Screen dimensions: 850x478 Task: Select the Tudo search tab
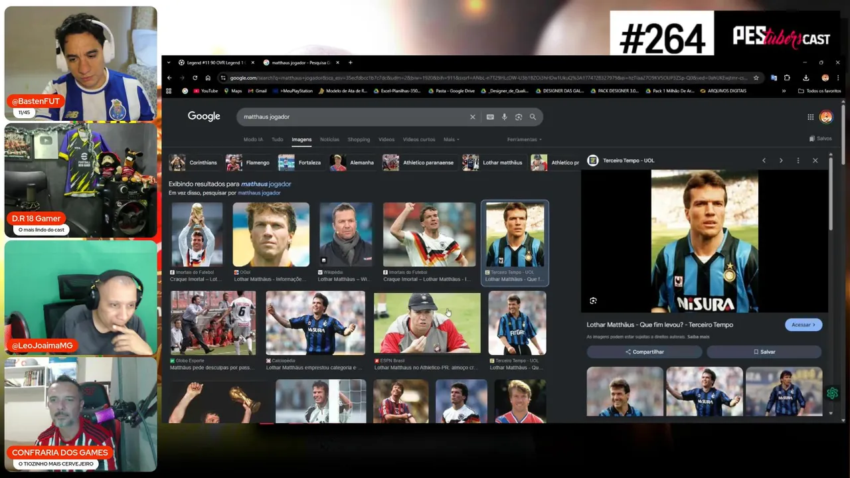[x=277, y=139]
